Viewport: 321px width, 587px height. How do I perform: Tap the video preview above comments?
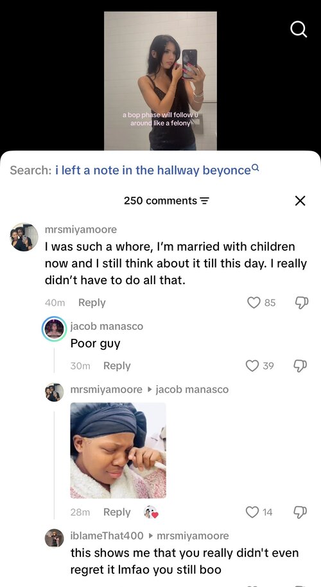tap(160, 80)
